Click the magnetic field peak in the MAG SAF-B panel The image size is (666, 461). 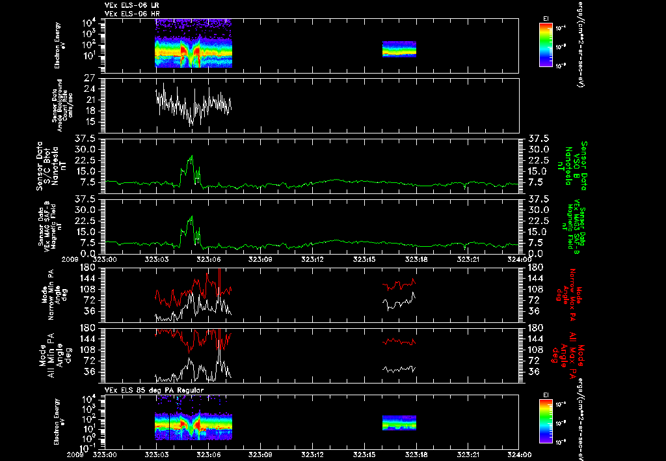pos(192,217)
